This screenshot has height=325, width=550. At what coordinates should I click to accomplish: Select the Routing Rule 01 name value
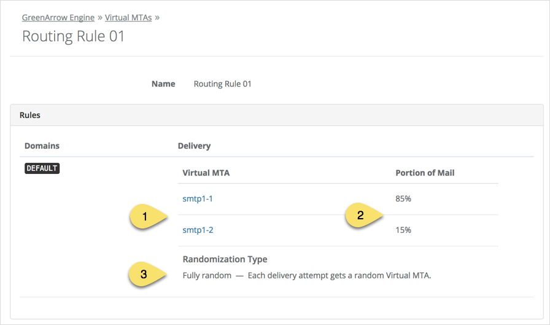[222, 84]
